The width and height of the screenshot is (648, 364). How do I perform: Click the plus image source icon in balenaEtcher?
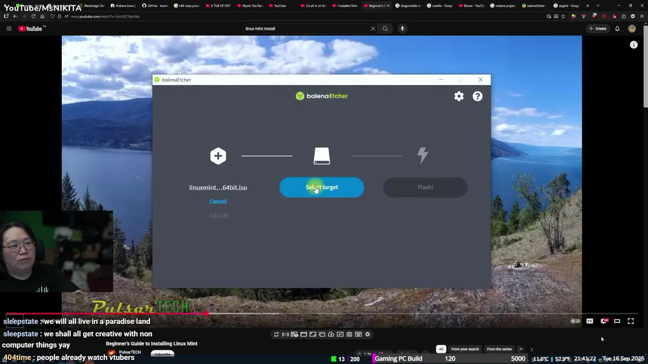(x=218, y=156)
